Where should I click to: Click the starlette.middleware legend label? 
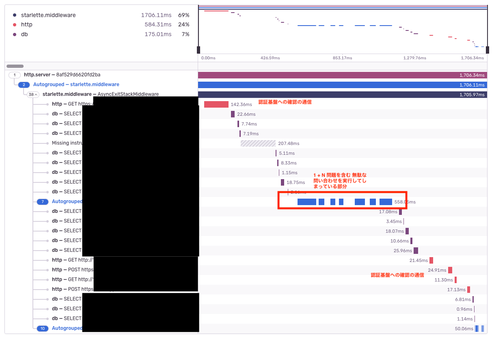click(48, 15)
